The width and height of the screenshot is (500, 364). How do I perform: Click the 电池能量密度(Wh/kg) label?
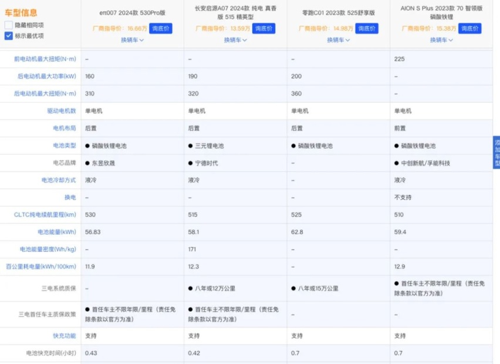(x=48, y=249)
